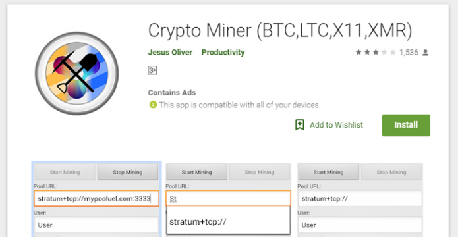Viewport: 458px width, 239px height.
Task: Install the Crypto Miner app
Action: click(406, 125)
